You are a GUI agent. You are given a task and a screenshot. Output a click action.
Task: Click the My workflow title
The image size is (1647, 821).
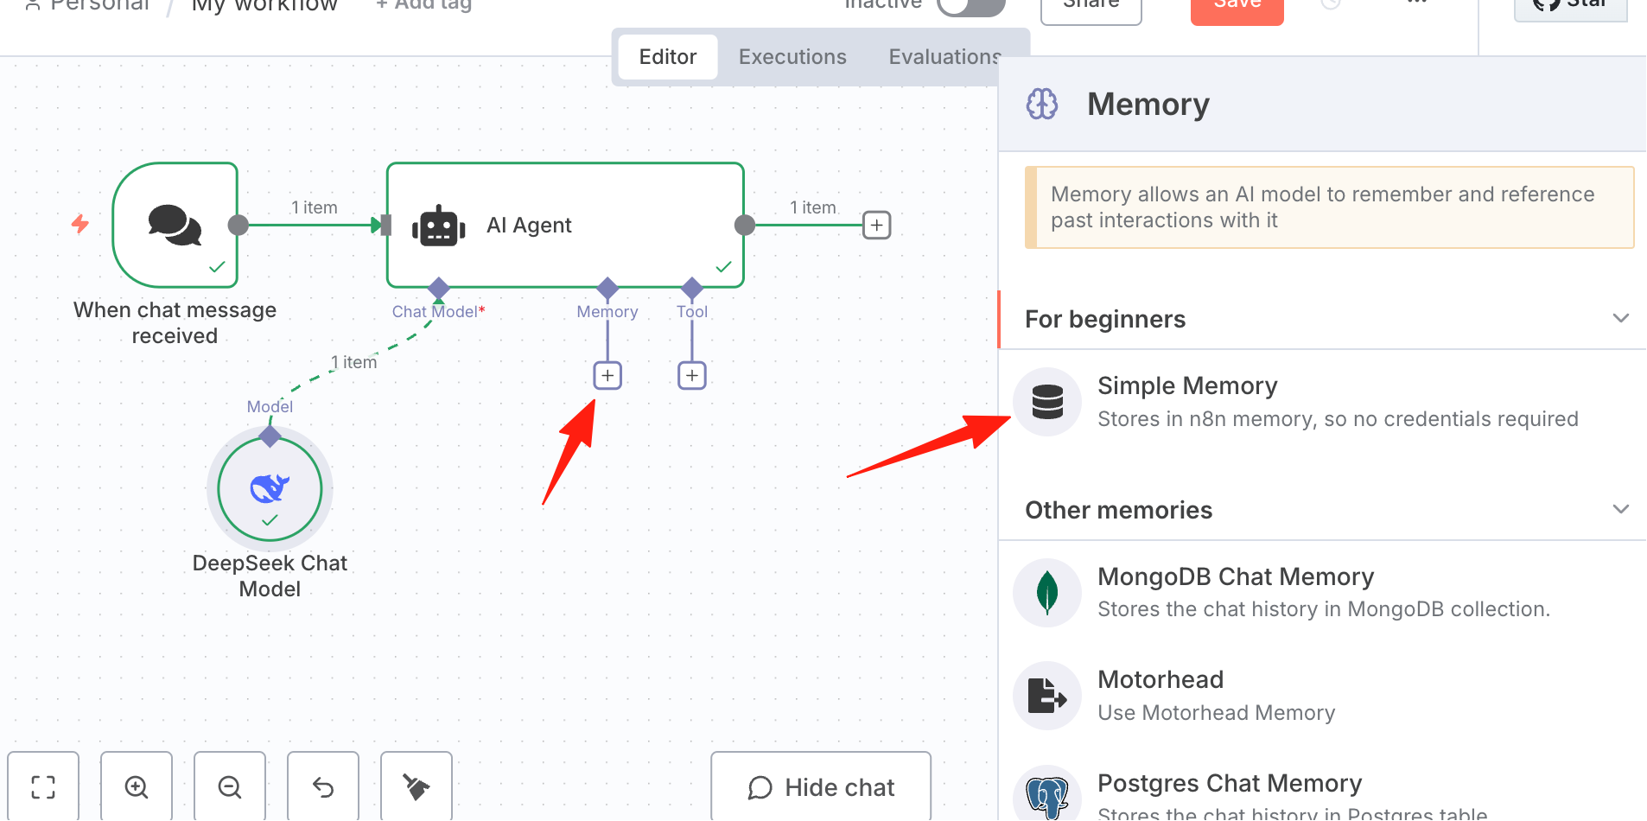coord(264,6)
